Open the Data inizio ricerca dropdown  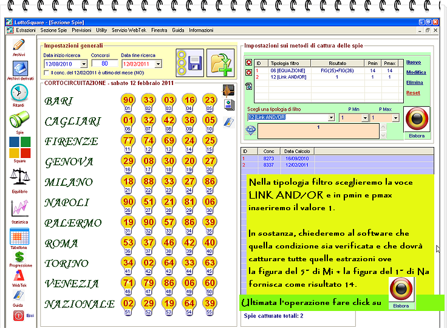(84, 64)
